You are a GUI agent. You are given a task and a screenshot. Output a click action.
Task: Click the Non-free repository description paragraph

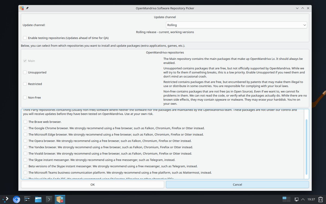[x=235, y=97]
